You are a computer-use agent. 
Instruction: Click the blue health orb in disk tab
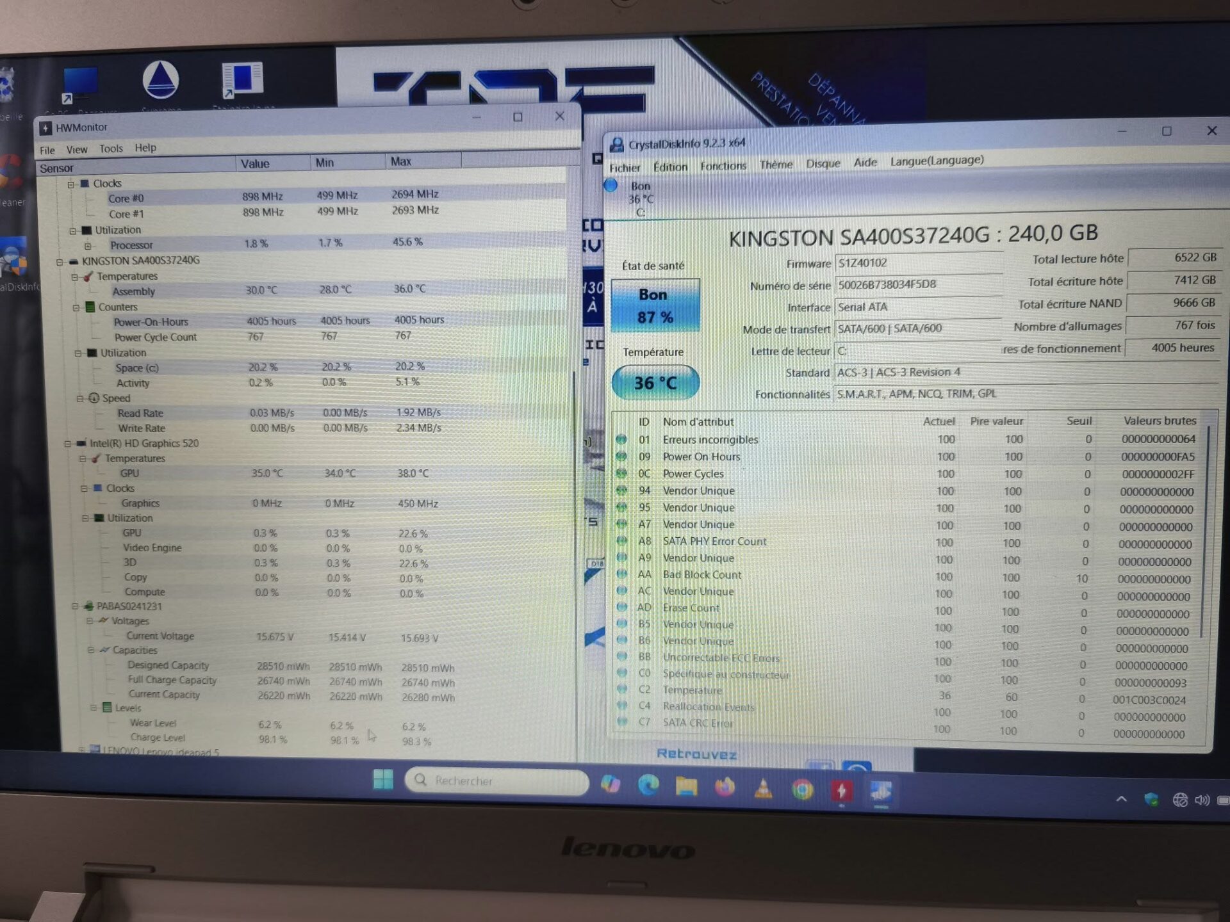point(611,186)
